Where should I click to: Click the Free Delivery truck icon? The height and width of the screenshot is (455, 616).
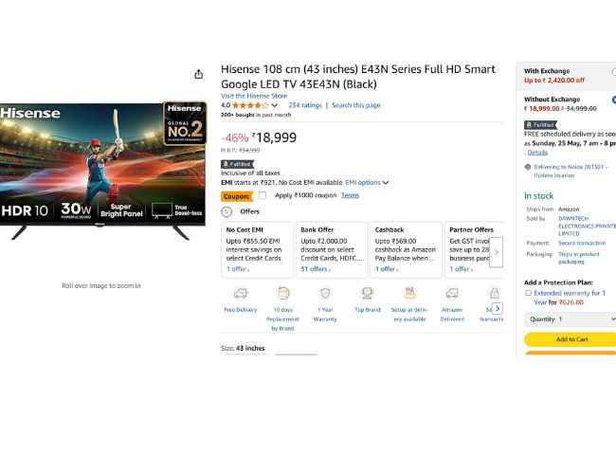(x=241, y=293)
